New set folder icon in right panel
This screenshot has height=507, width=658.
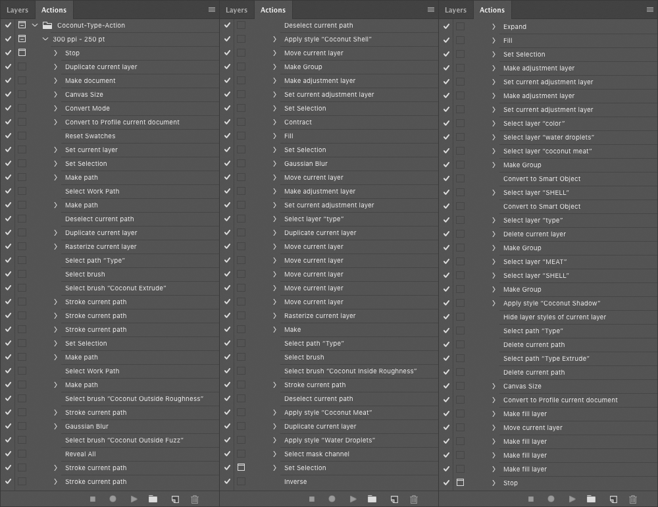click(x=592, y=499)
